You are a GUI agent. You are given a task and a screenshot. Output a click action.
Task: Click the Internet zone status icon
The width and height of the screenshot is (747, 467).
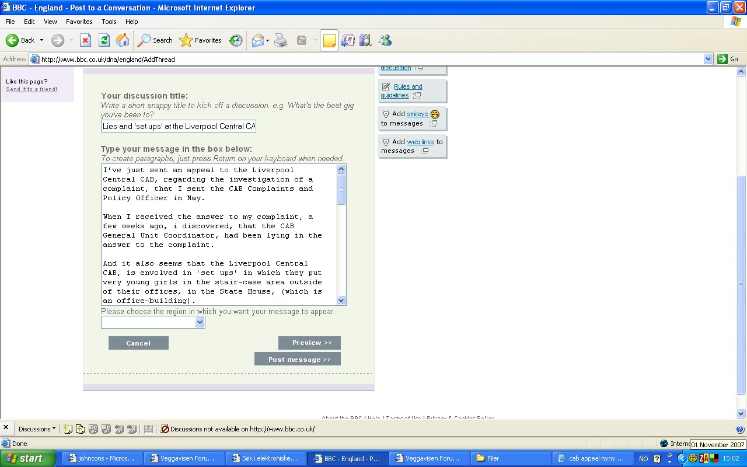664,444
